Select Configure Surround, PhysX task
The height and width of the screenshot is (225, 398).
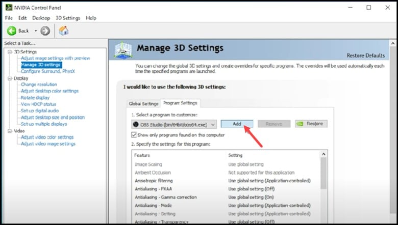click(48, 71)
